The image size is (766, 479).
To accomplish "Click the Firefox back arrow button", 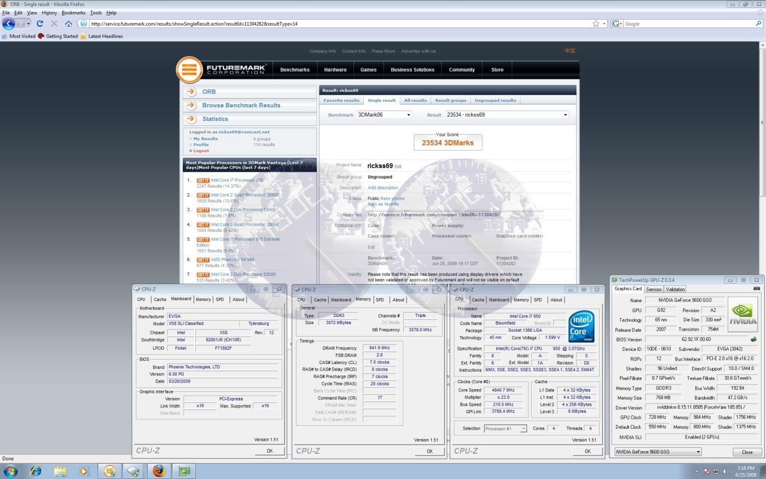I will (9, 24).
